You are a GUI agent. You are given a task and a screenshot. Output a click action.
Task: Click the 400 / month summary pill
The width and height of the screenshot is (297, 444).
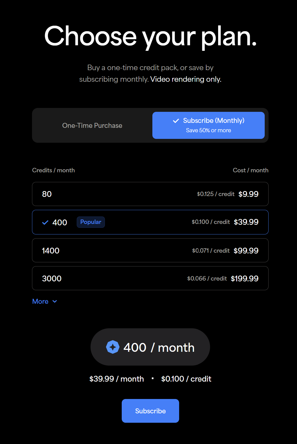click(150, 347)
